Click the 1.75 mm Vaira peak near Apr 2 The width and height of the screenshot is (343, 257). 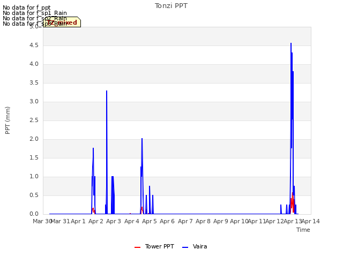click(x=93, y=148)
